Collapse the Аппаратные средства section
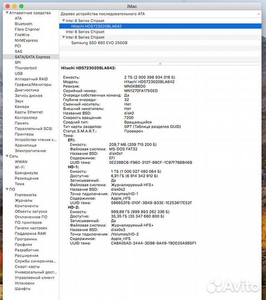Image resolution: width=266 pixels, height=300 pixels. click(x=7, y=13)
